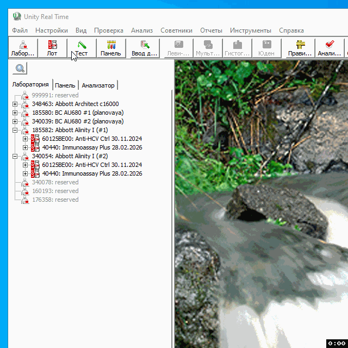Screen dimensions: 348x348
Task: Select the Тест toolbar icon
Action: [82, 48]
